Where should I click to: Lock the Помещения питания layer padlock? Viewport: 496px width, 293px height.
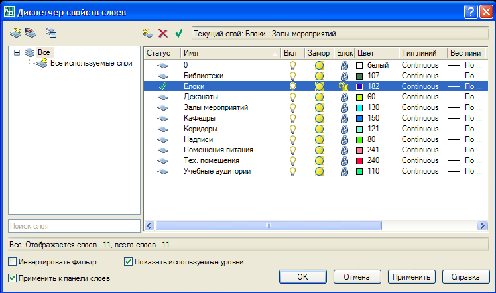344,150
